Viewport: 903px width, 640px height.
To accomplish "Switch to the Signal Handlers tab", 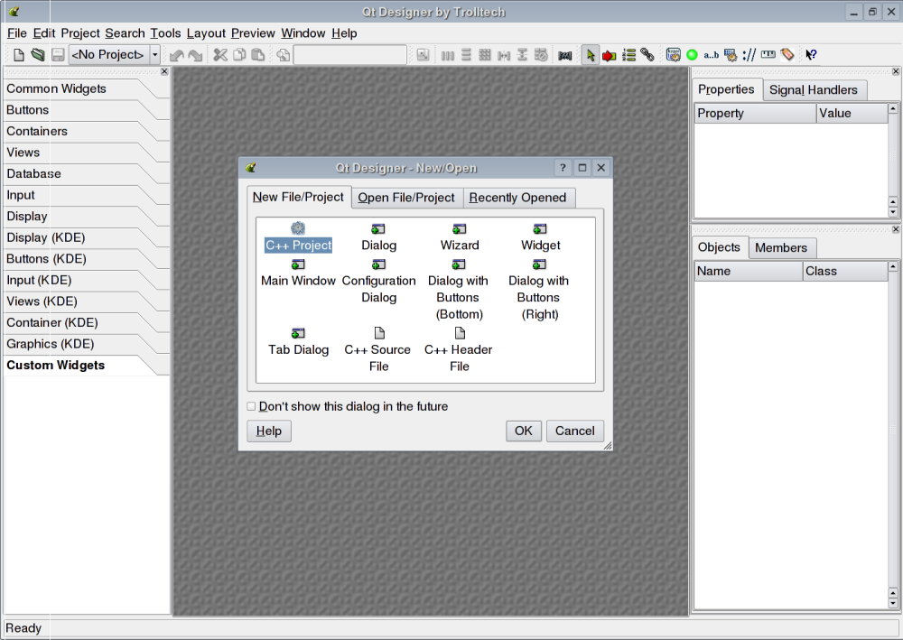I will (813, 90).
